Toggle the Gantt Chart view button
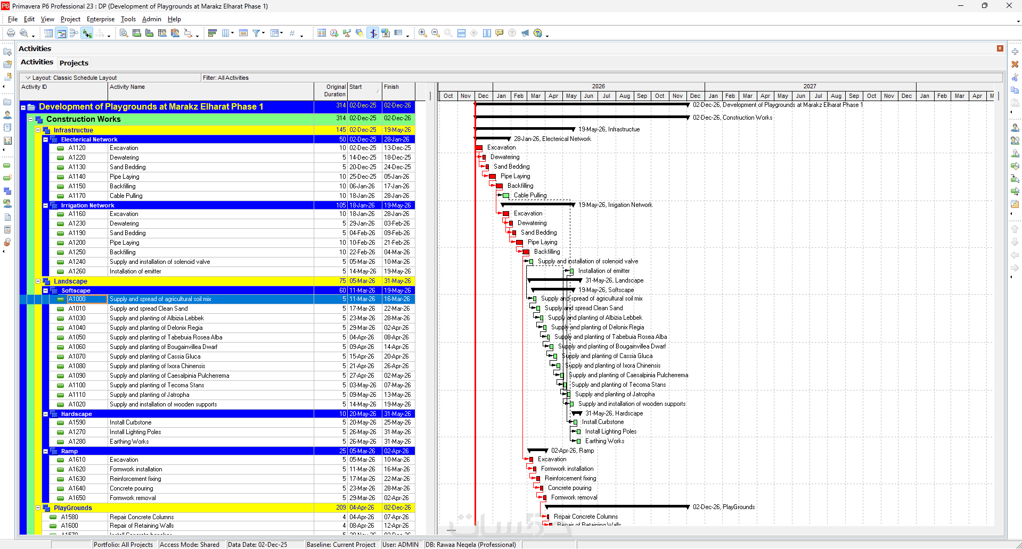1022x549 pixels. [x=61, y=33]
